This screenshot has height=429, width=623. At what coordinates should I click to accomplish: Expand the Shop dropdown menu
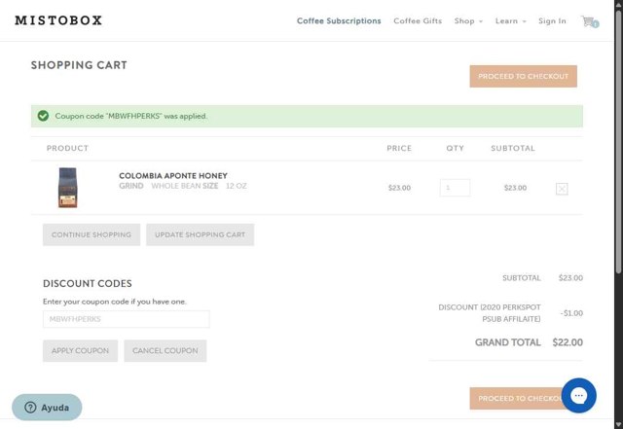point(468,21)
